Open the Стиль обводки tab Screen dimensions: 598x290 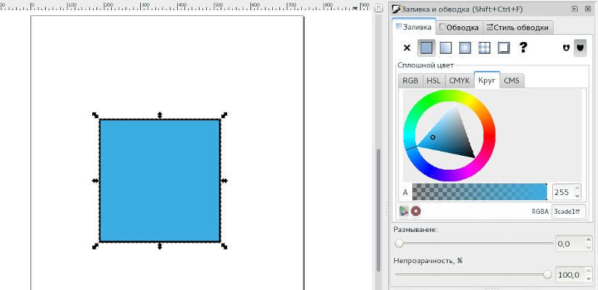[518, 28]
